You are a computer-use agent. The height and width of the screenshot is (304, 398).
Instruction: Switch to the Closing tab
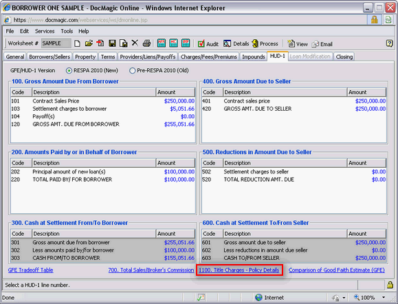[344, 56]
